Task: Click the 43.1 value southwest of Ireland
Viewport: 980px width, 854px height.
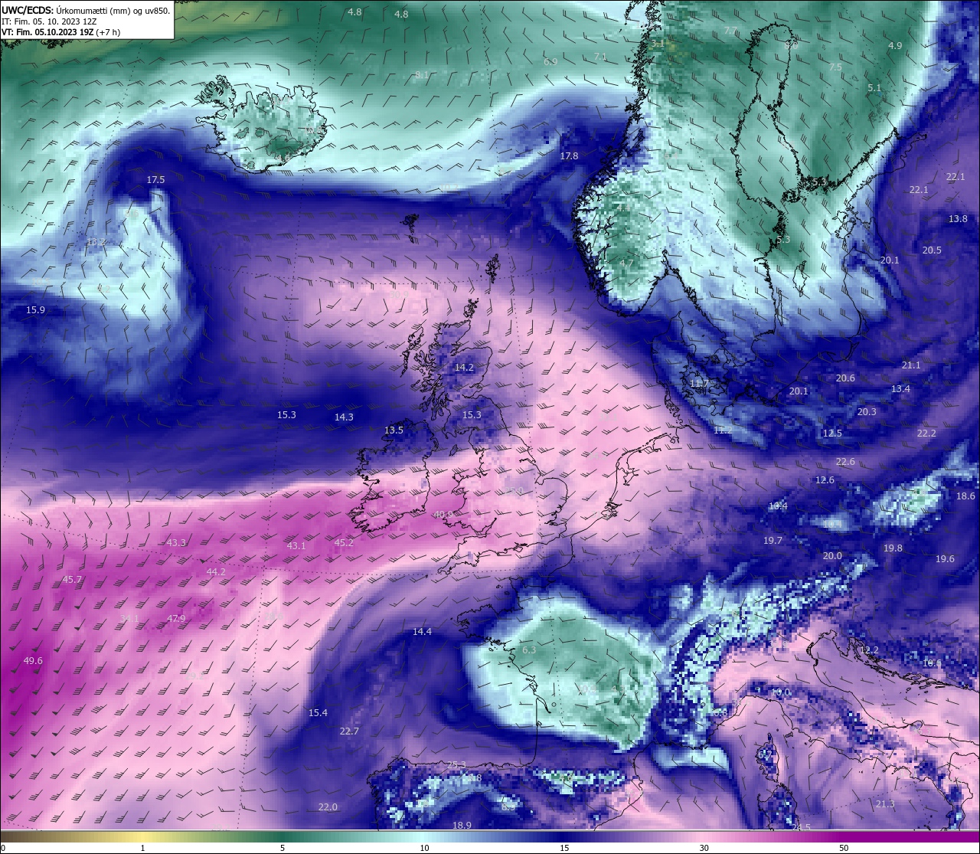Action: [296, 545]
